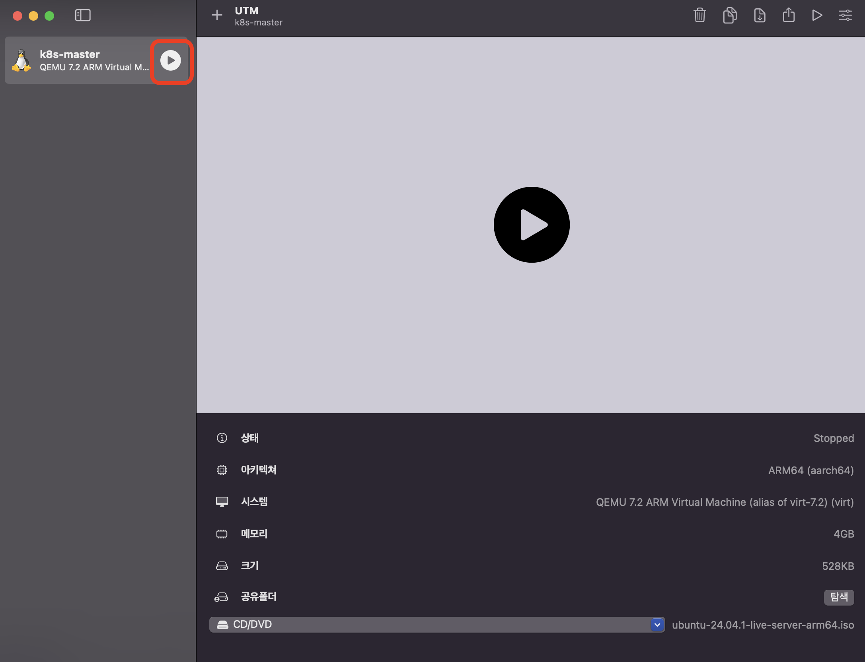Click the plus icon to create a new VM

(217, 15)
